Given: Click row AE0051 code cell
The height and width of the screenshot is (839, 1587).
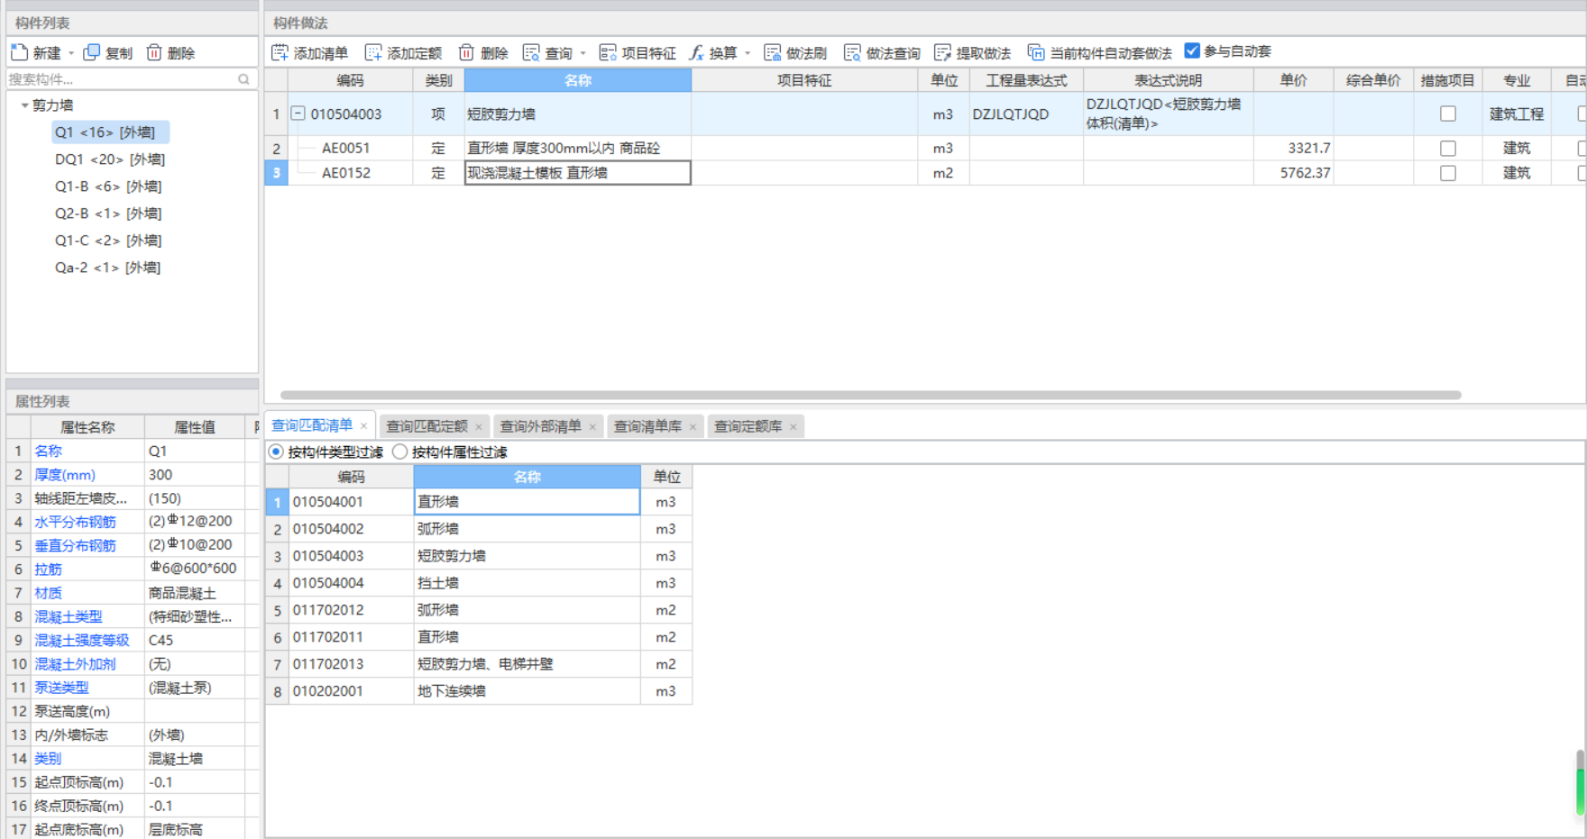Looking at the screenshot, I should click(x=351, y=148).
